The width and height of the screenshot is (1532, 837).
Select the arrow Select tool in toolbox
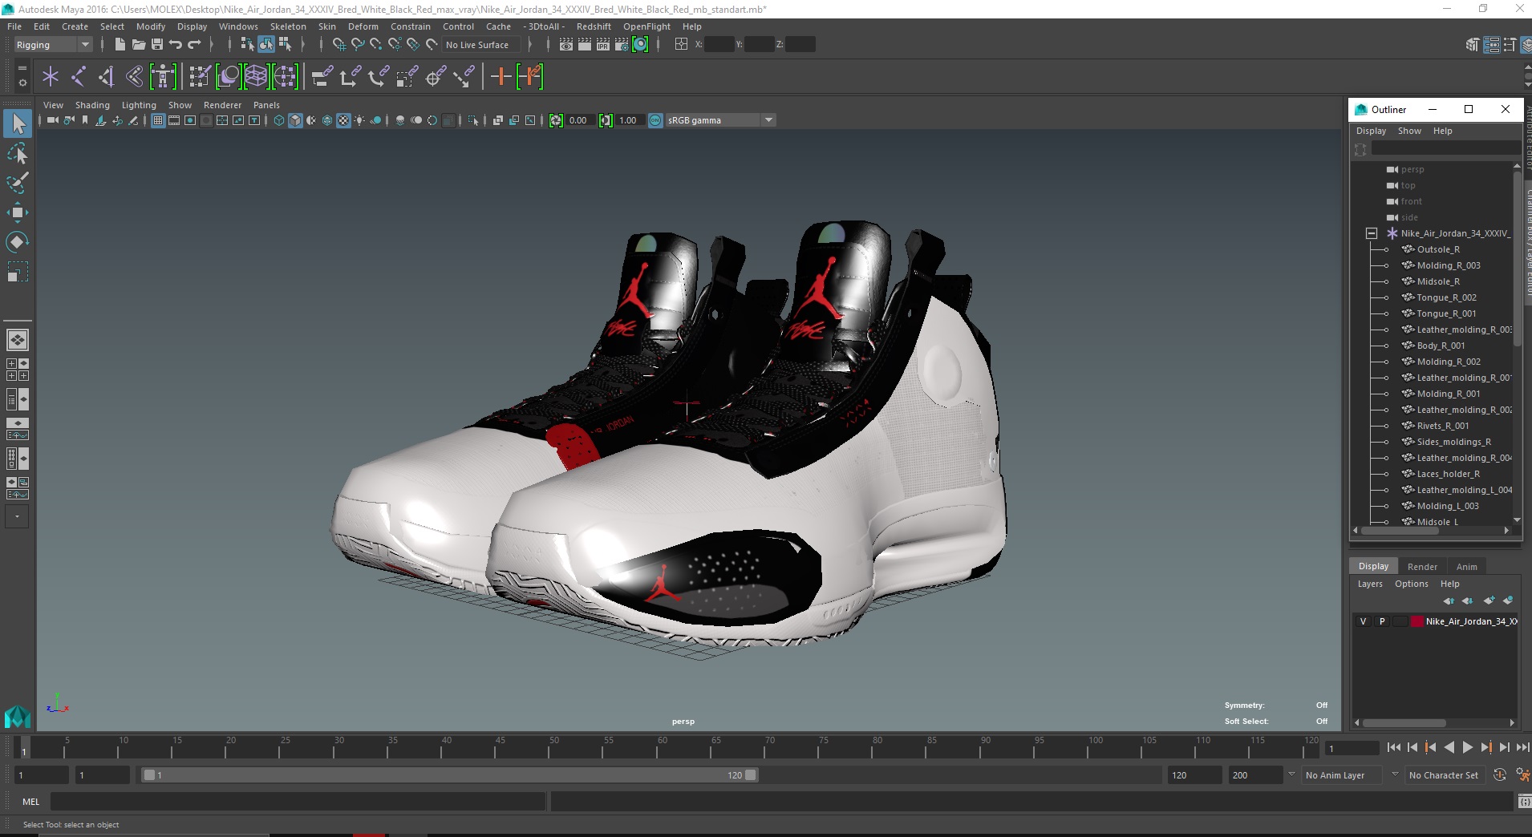tap(18, 123)
